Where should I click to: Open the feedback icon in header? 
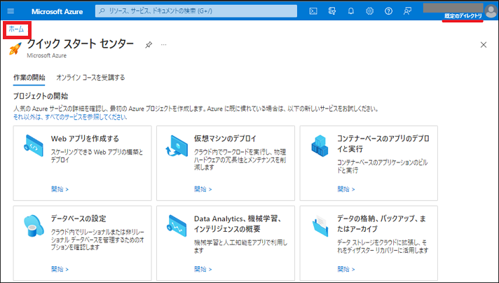407,11
